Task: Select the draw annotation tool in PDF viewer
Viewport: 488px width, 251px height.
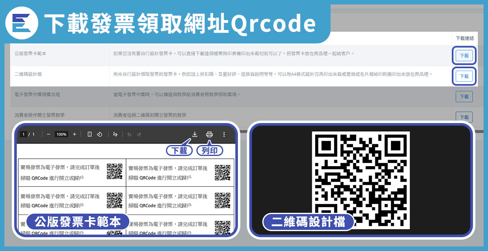Action: pyautogui.click(x=115, y=134)
